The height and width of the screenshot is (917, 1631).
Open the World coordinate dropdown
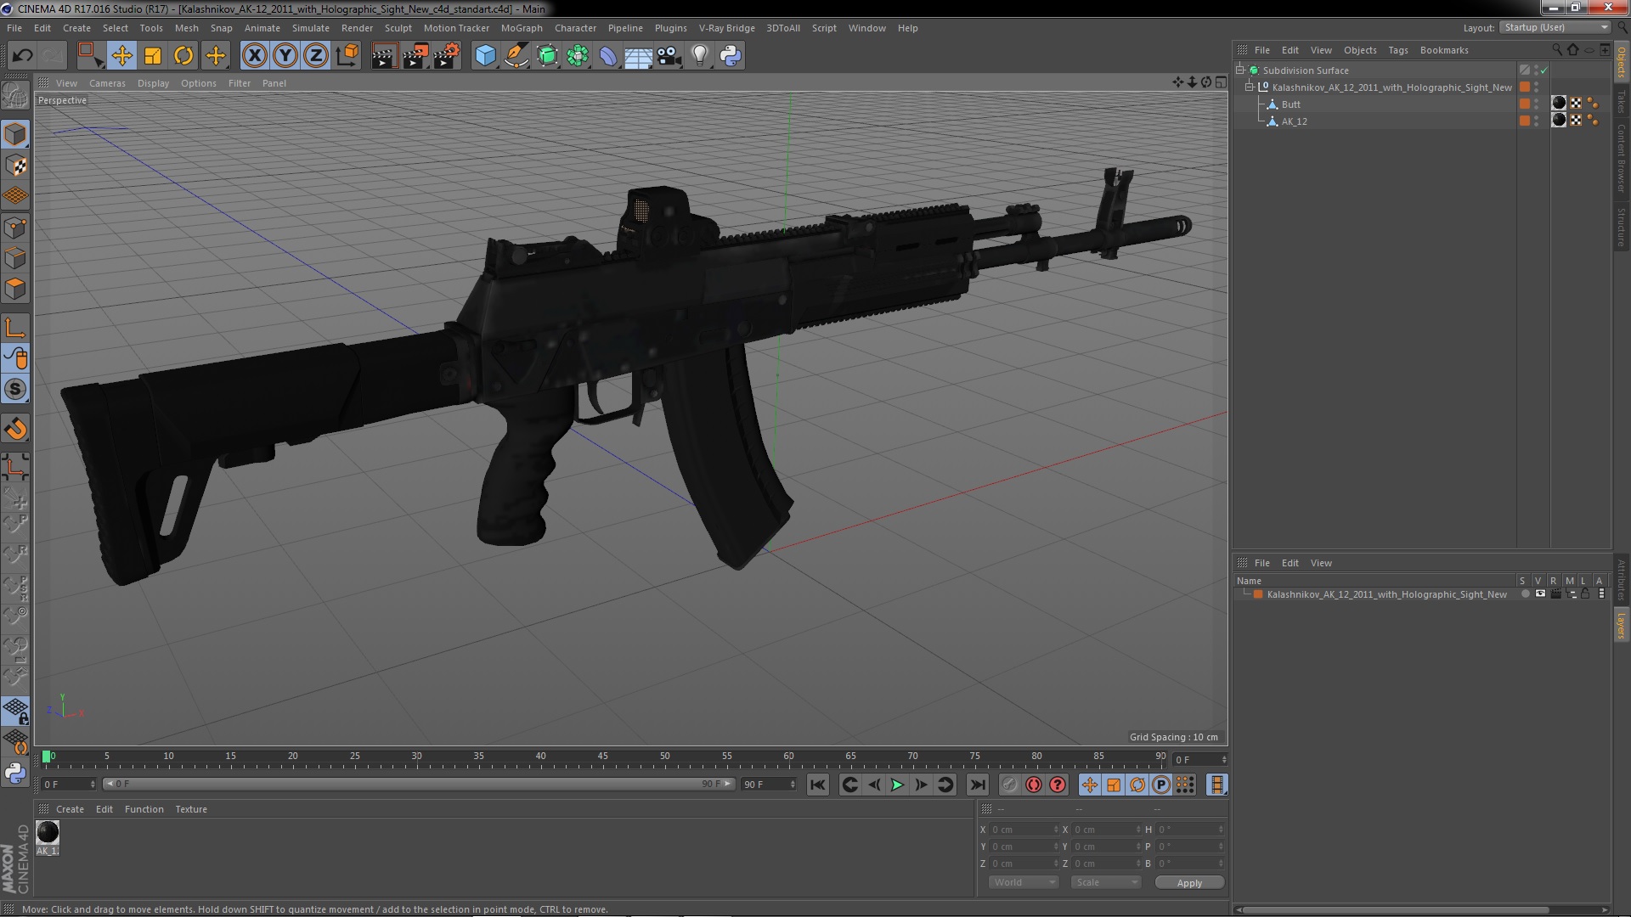tap(1024, 882)
